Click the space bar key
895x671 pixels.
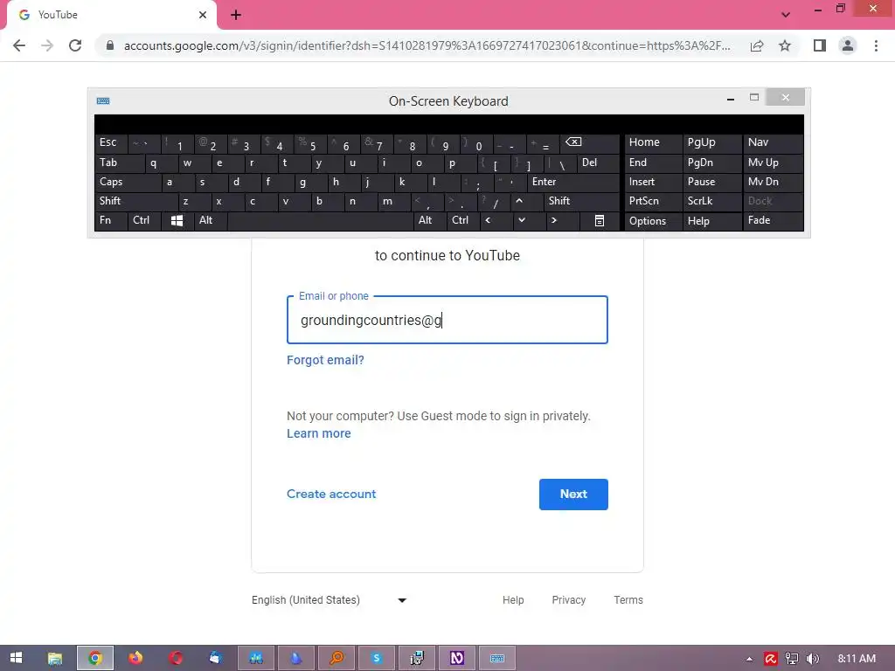320,221
